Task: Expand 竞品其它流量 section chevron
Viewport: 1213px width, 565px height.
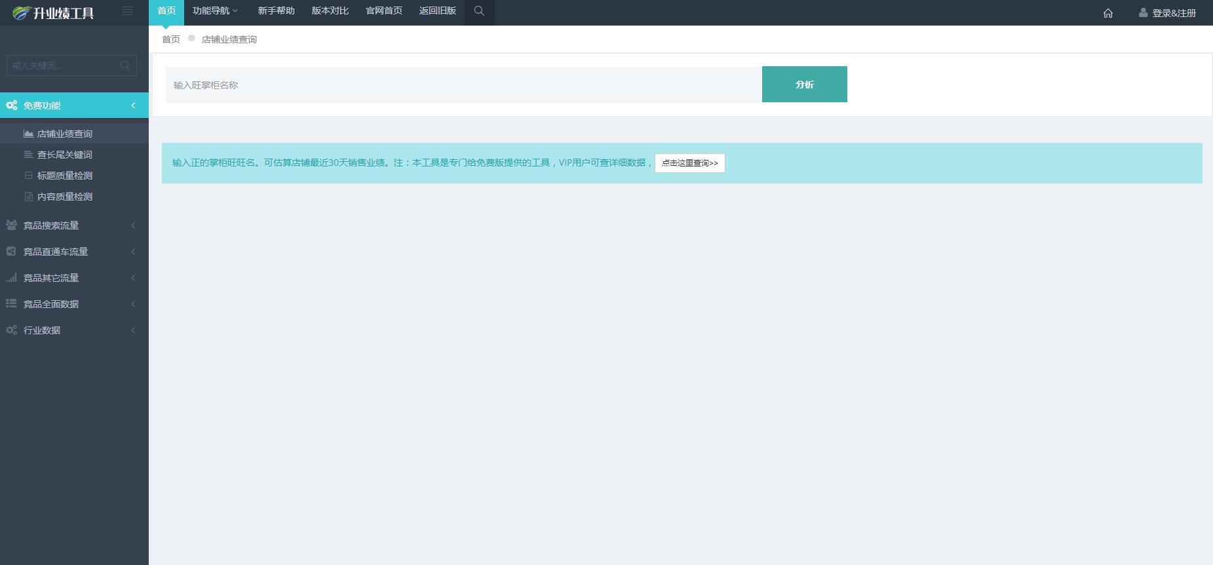Action: 133,278
